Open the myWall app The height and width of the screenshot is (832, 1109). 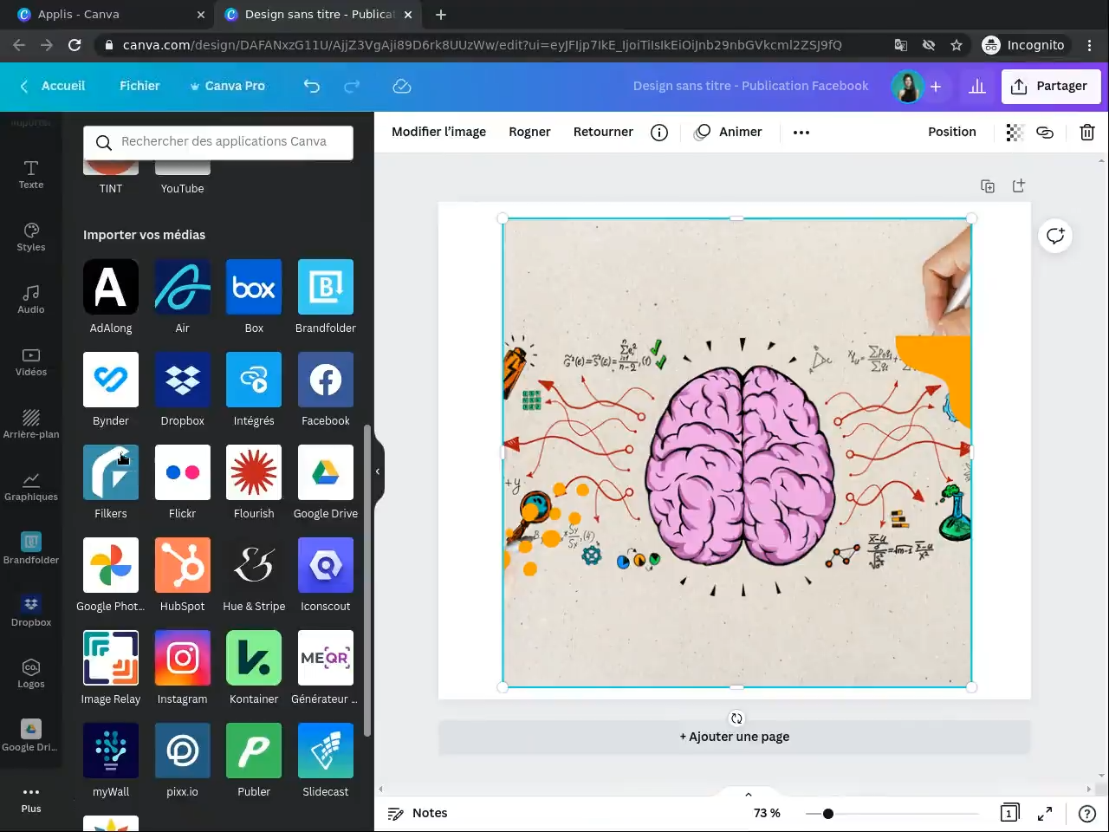tap(111, 751)
